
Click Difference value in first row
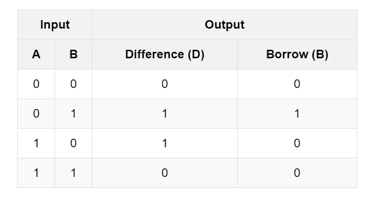(x=165, y=84)
